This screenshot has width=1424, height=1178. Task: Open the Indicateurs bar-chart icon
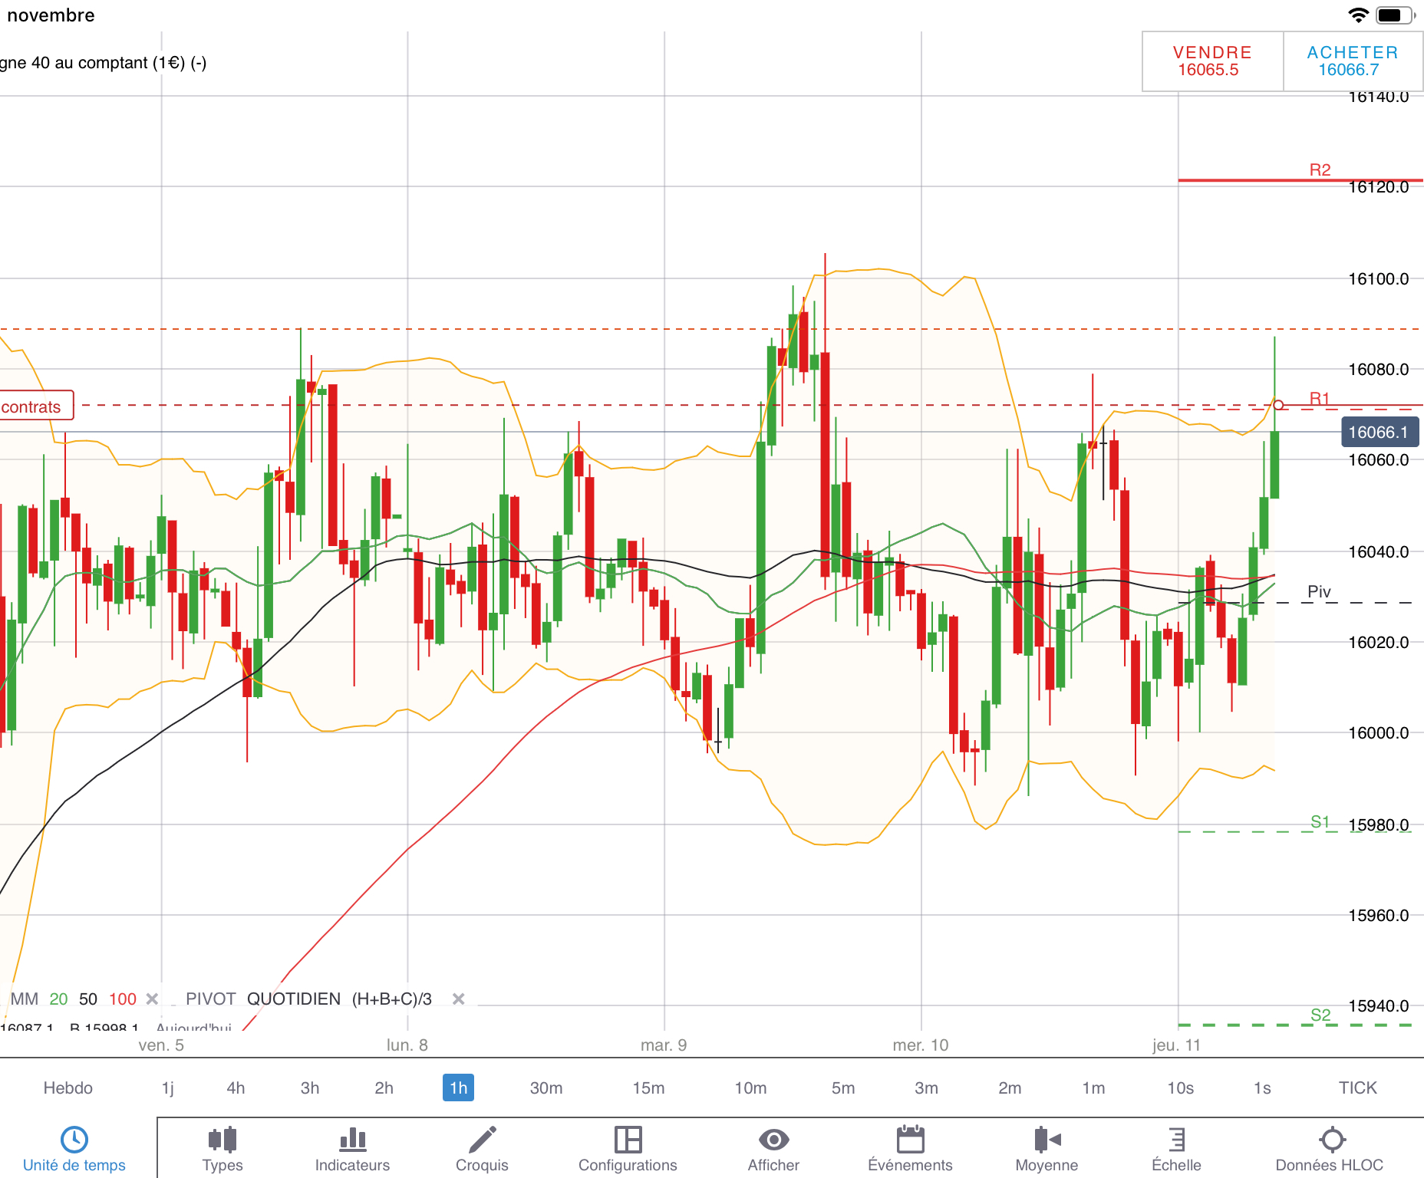(x=352, y=1140)
